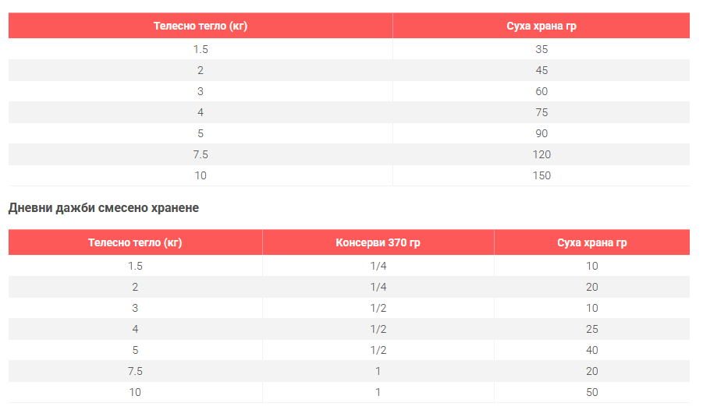Click the second table's "Суха храна гр" header
703x410 pixels.
591,242
